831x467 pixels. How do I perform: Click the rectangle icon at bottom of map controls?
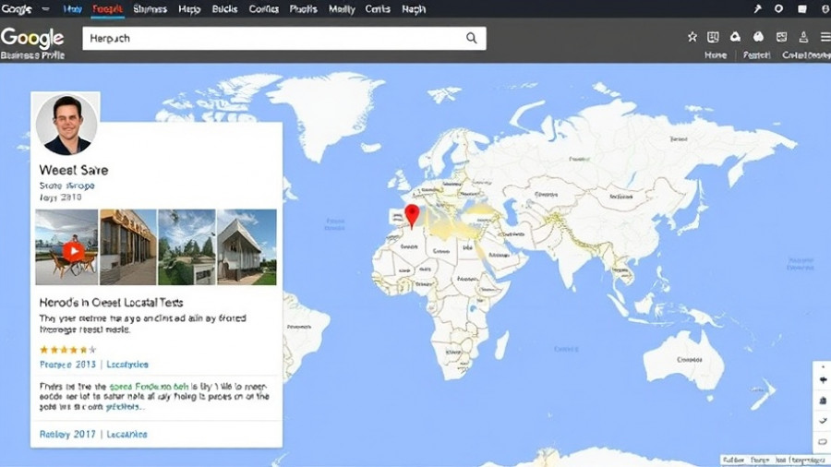pyautogui.click(x=823, y=441)
